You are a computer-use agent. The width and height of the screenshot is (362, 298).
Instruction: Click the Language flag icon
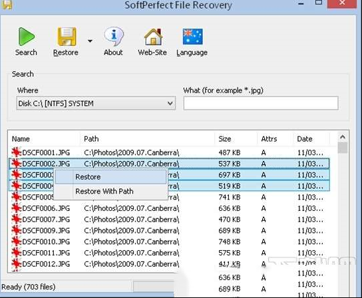pos(192,37)
